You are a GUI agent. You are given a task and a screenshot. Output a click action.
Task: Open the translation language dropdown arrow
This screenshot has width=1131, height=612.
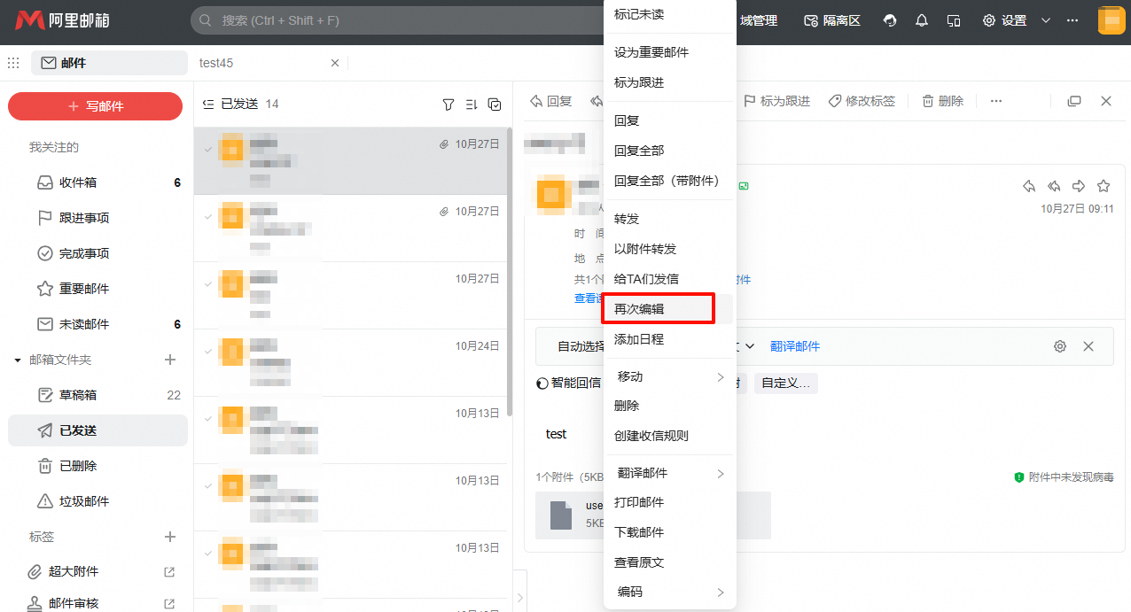750,346
